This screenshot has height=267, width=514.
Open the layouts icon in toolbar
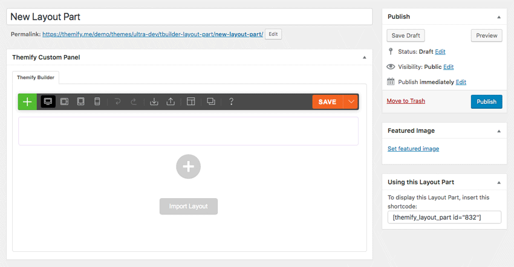[190, 101]
